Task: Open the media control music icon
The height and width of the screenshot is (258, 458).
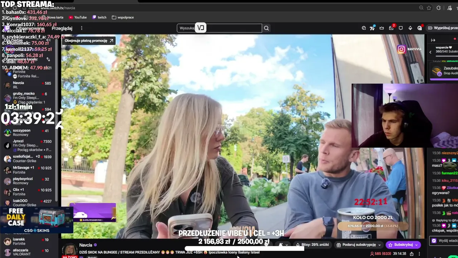Action: (x=449, y=8)
